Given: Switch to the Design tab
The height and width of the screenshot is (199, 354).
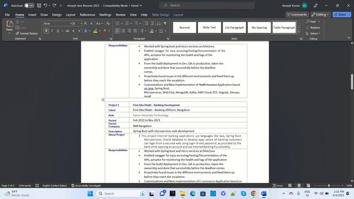Looking at the screenshot, I should tap(57, 15).
